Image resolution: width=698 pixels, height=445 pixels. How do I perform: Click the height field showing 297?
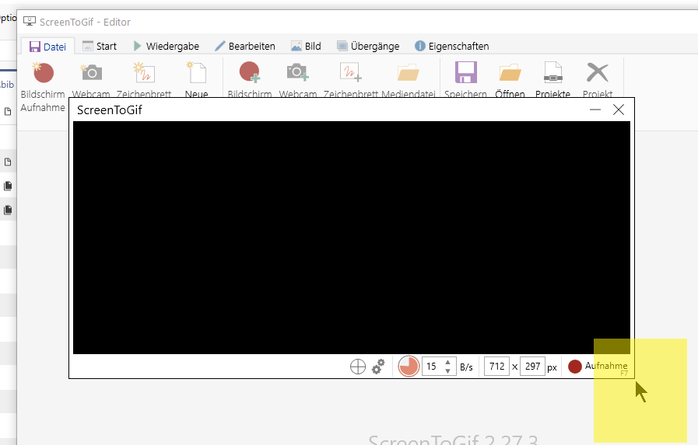point(532,367)
